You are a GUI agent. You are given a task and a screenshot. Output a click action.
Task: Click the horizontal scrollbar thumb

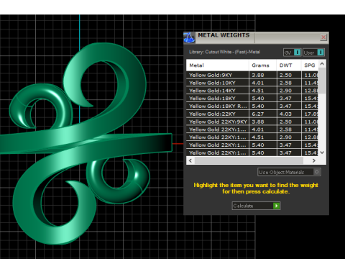[x=249, y=160]
